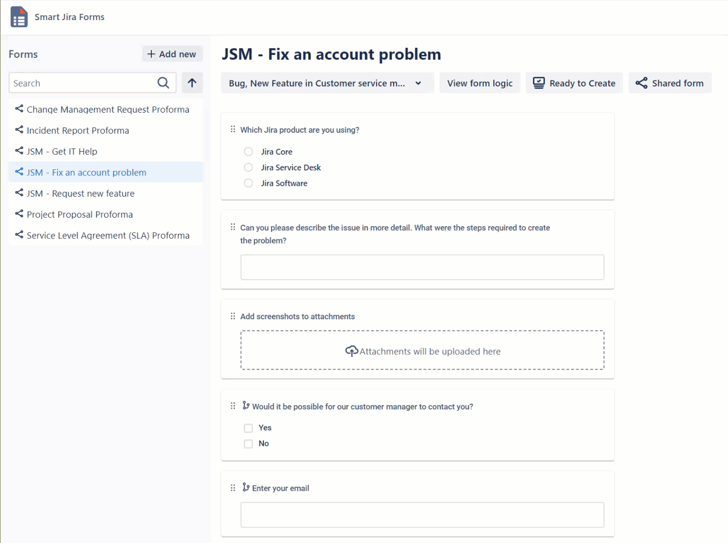Open Project Proposal Proforma form
This screenshot has width=728, height=543.
[x=106, y=214]
